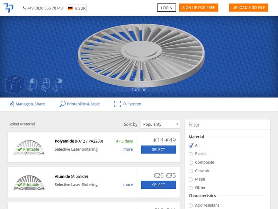Click the view orientation cube
Screen dimensions: 278x209
point(14,84)
